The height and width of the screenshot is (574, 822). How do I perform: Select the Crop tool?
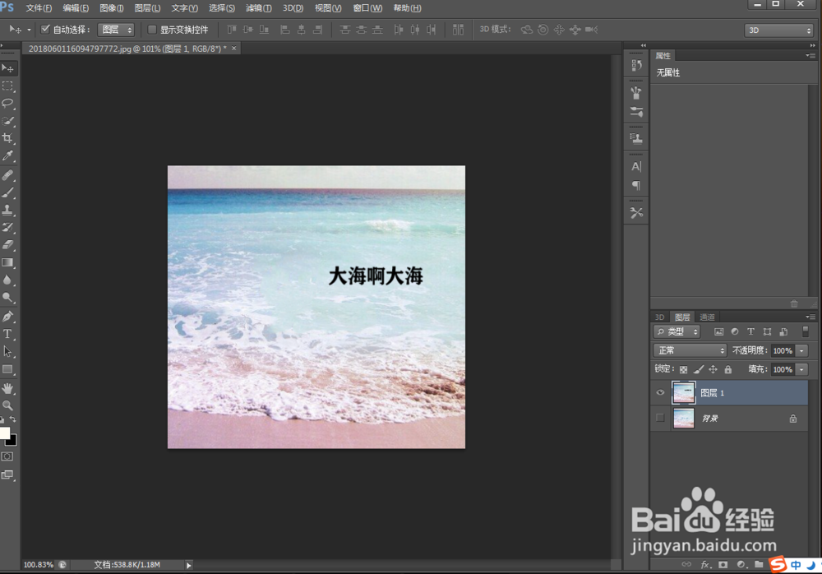coord(8,138)
